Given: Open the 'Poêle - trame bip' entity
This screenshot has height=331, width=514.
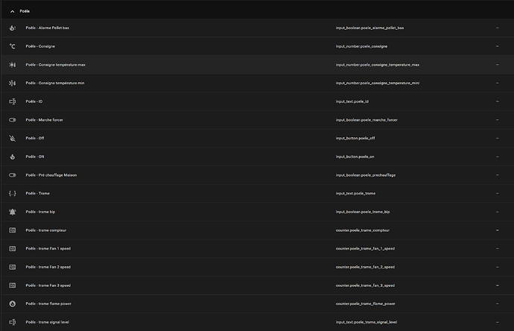Looking at the screenshot, I should pyautogui.click(x=40, y=212).
